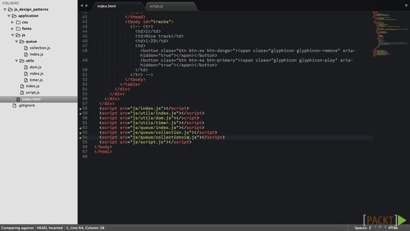Screen dimensions: 410x231
Task: Click the utils folder icon
Action: tap(22, 61)
